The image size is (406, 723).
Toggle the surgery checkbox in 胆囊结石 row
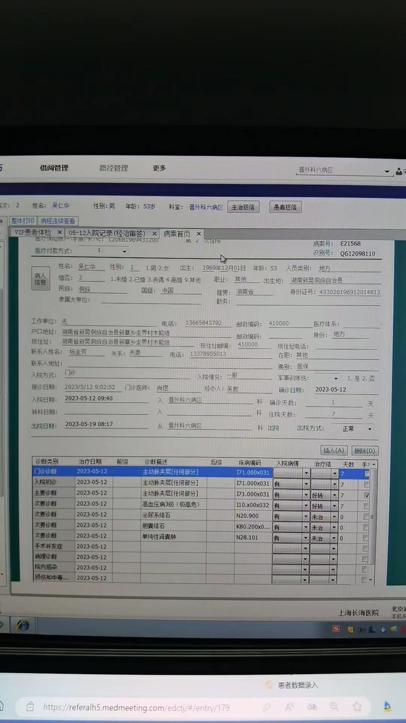click(x=365, y=527)
